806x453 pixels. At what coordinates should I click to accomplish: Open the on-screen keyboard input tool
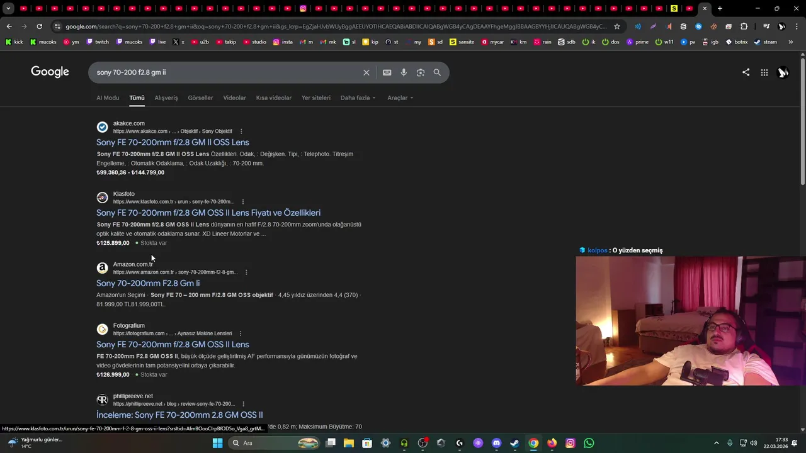387,72
